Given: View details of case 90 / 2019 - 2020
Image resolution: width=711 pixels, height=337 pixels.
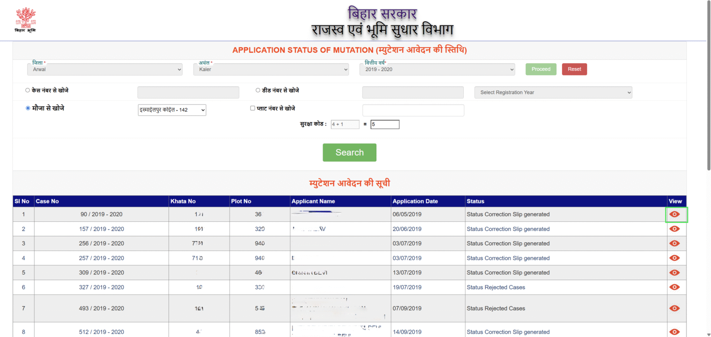Looking at the screenshot, I should point(674,214).
